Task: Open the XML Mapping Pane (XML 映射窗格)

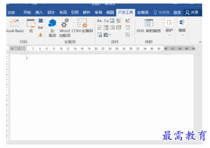Action: tap(148, 26)
